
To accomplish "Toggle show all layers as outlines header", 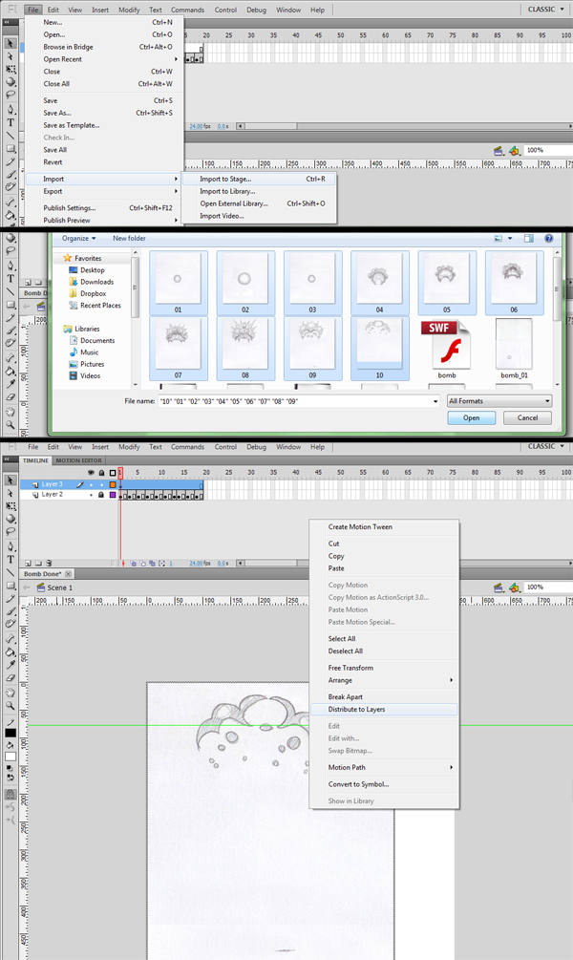I will [x=113, y=473].
